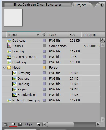Click the 167 KB size value
Viewport: 106px width, 130px height.
75,100
